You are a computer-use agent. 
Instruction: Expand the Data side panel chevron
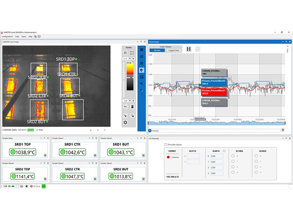point(288,46)
